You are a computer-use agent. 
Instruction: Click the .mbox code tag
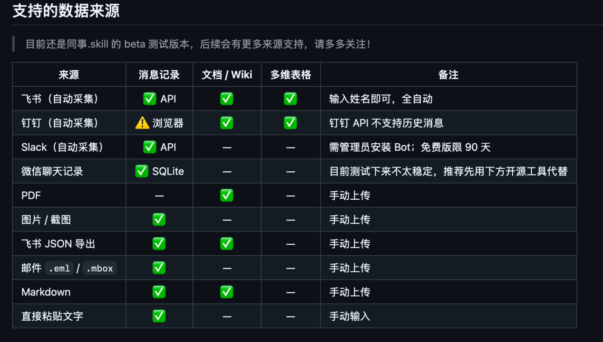100,268
